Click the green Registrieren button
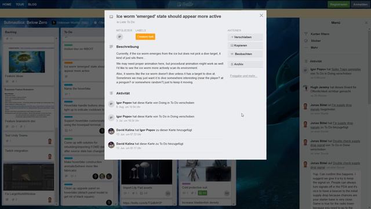Screen dimensions: 371x209 click(x=339, y=4)
